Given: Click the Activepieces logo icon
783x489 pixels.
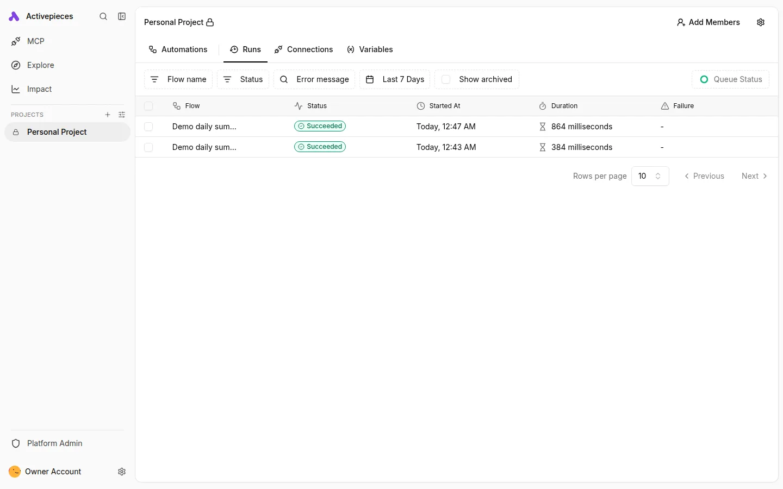Looking at the screenshot, I should [x=14, y=17].
